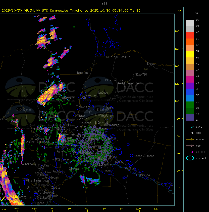209x212 pixels.
Task: Click the 'km' label at the bottom-left corner
Action: click(x=4, y=209)
